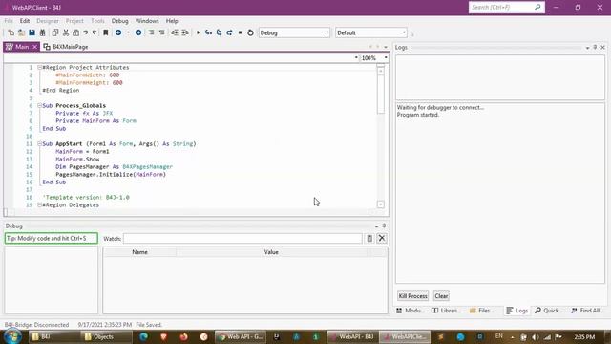
Task: Click the Open project toolbar icon
Action: (21, 32)
